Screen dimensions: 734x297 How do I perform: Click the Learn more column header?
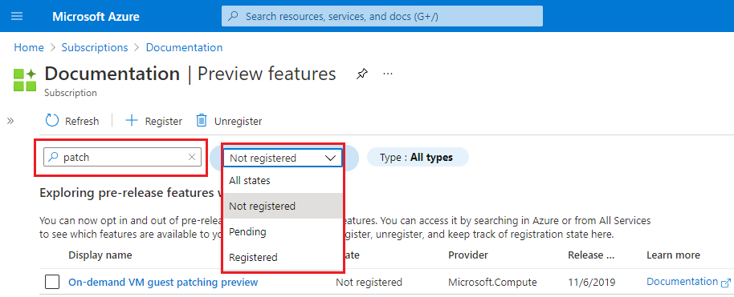click(673, 255)
